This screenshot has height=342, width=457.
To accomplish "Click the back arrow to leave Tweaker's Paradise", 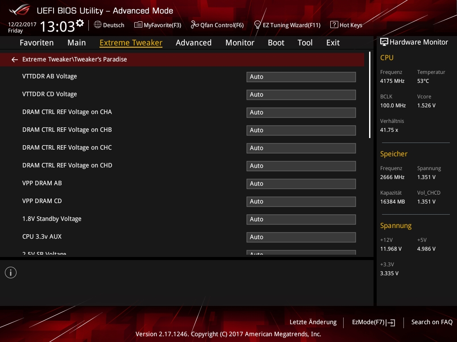I will [x=15, y=60].
